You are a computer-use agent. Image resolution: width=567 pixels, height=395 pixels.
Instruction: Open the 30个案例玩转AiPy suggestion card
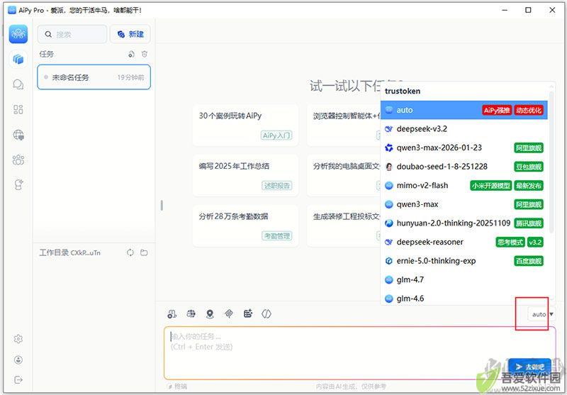pos(245,125)
